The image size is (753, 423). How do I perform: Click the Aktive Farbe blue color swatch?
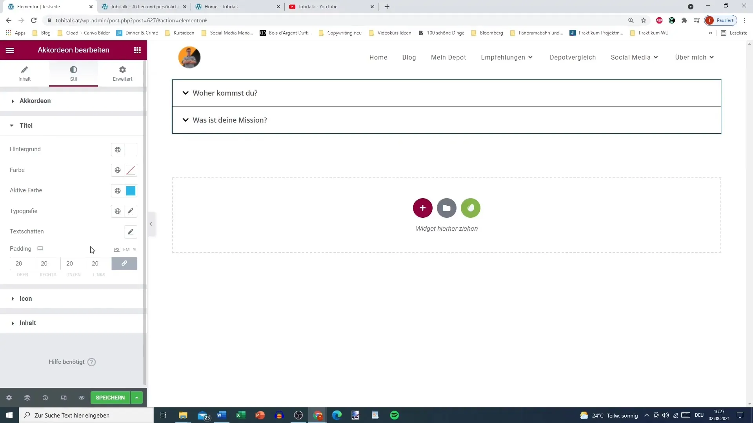[131, 191]
